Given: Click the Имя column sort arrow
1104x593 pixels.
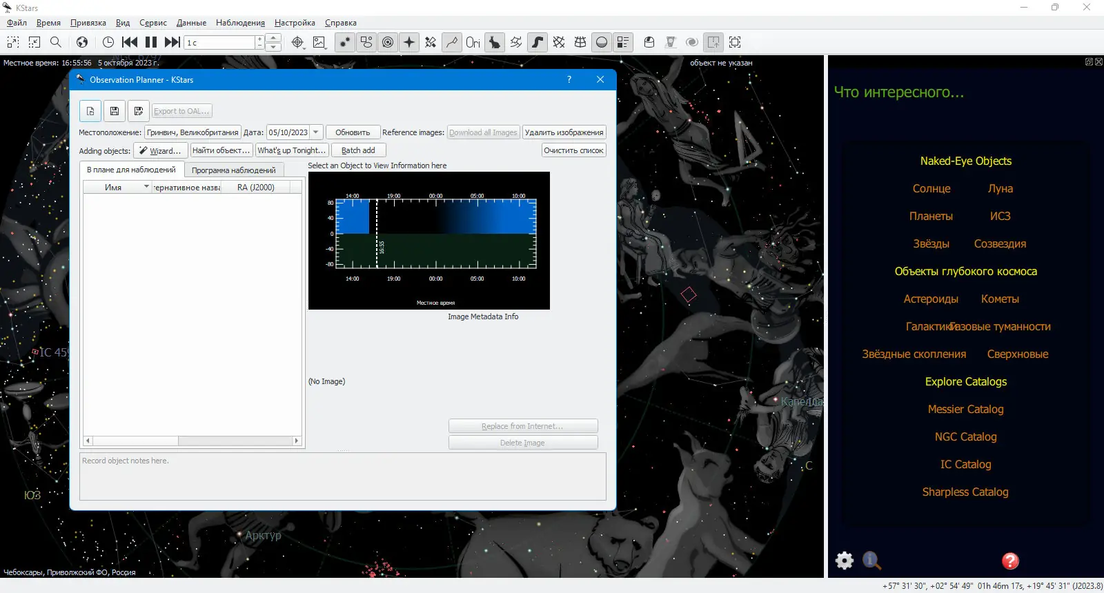Looking at the screenshot, I should coord(146,187).
